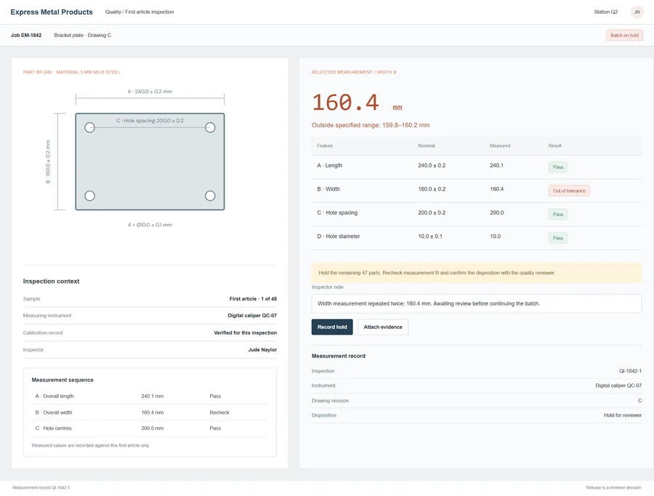This screenshot has width=654, height=496.
Task: Click the Pass badge for C · Hole spacing
Action: coord(557,214)
